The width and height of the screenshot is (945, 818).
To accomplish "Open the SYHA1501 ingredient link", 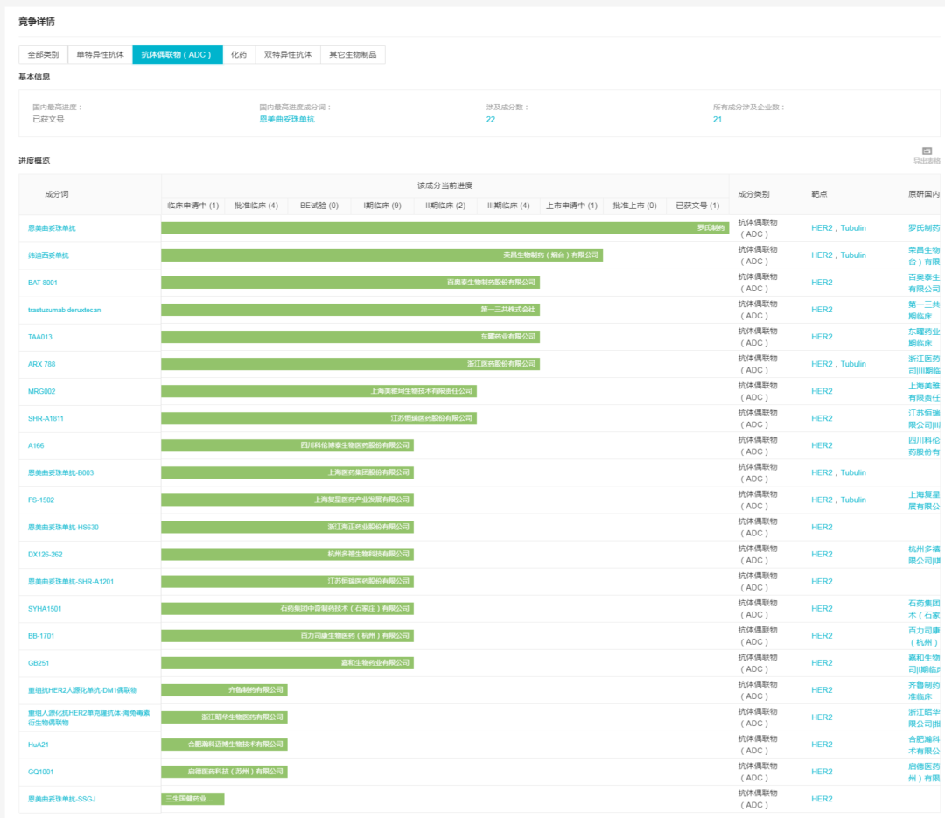I will click(45, 609).
